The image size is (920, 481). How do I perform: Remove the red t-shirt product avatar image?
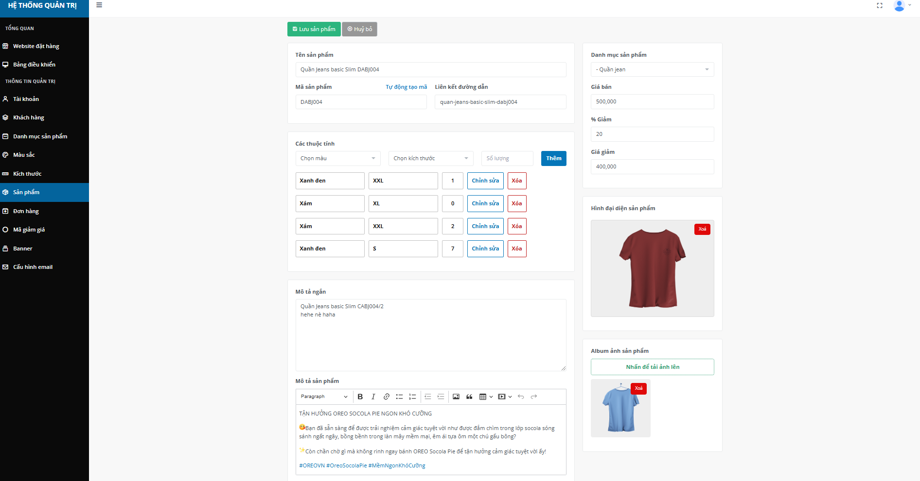pyautogui.click(x=702, y=229)
